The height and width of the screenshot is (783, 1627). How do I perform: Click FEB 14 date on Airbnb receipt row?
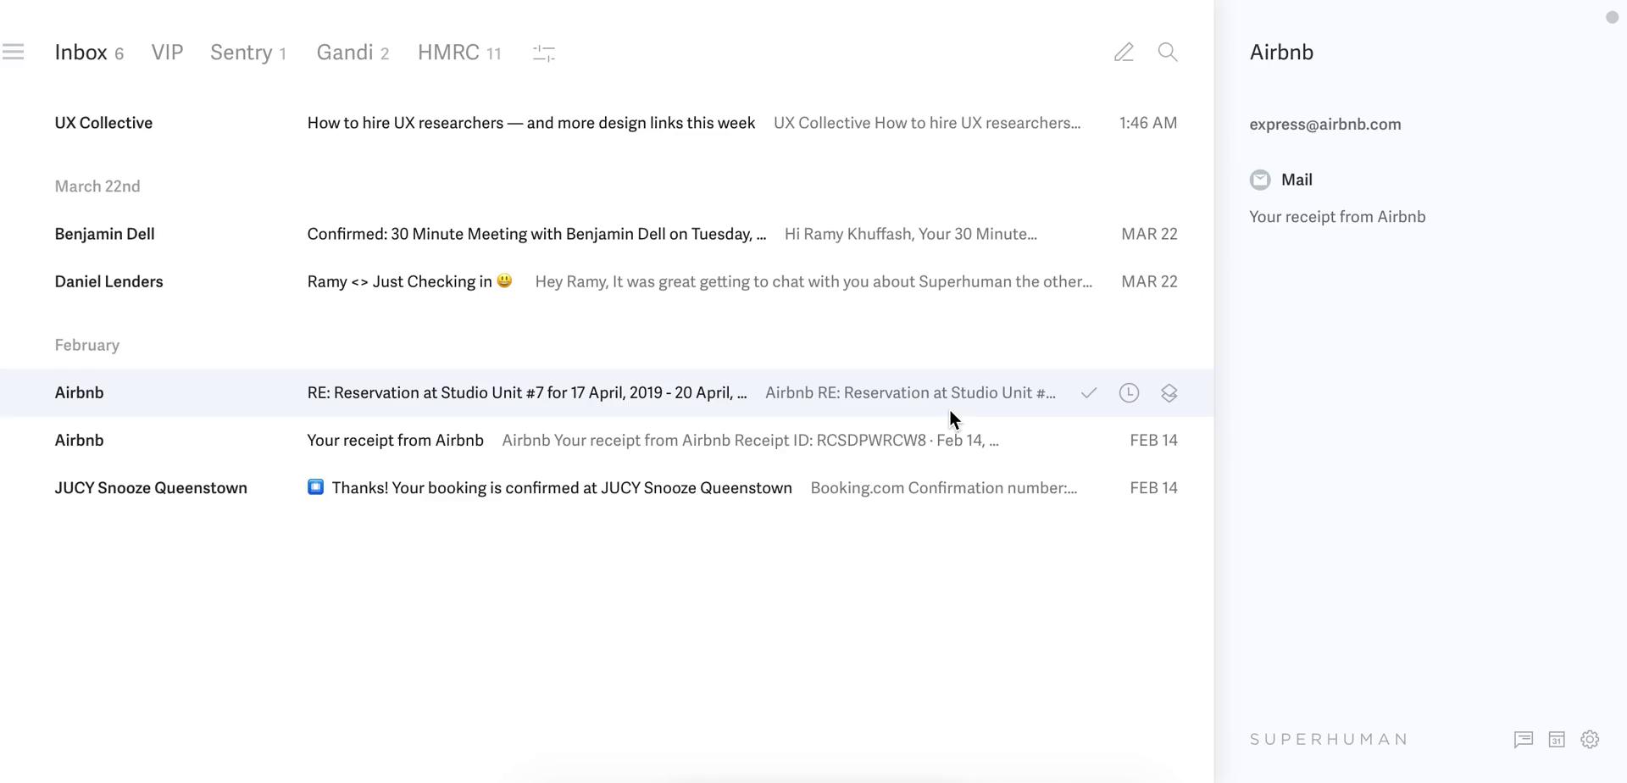(1153, 440)
